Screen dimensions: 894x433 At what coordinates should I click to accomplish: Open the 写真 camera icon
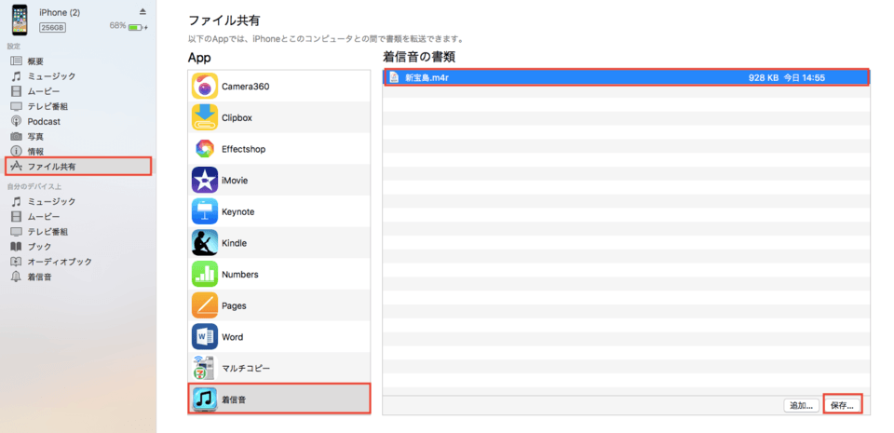coord(17,137)
